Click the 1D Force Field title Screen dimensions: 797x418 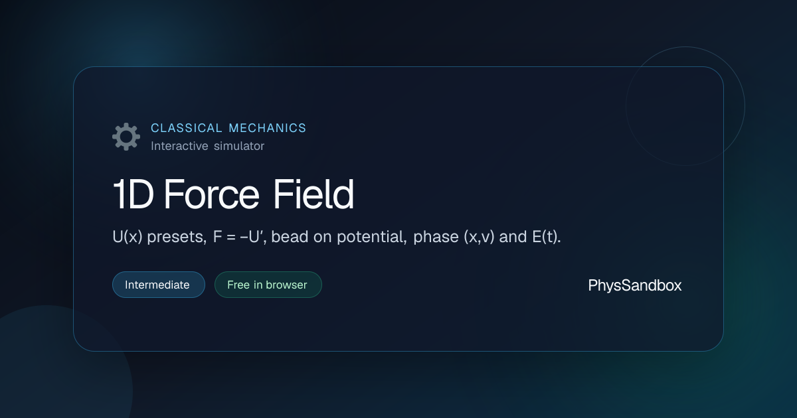point(233,196)
